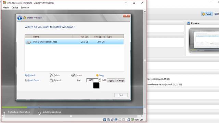This screenshot has height=123, width=219.
Task: Click the VM vertical scrollbar up arrow
Action: click(145, 11)
